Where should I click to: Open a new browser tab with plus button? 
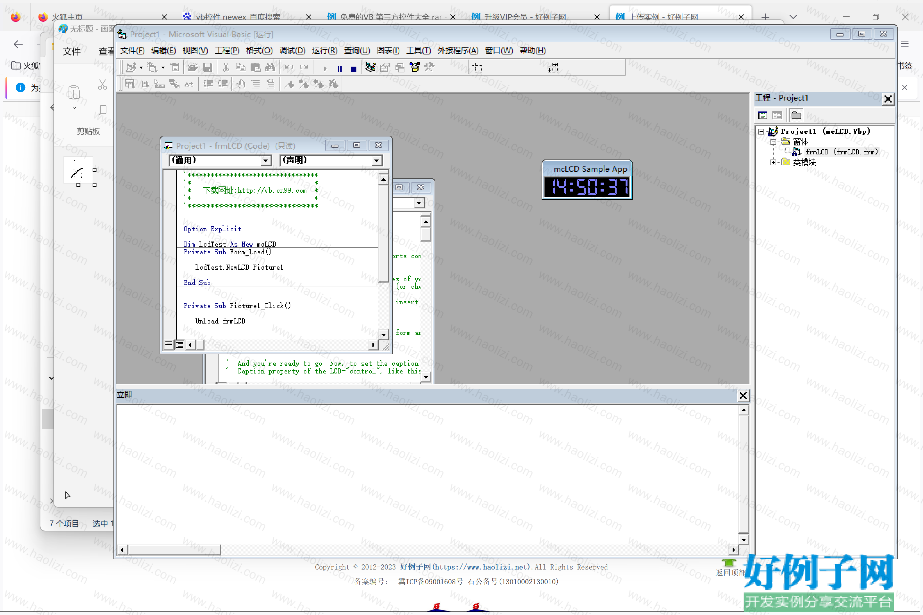coord(765,17)
